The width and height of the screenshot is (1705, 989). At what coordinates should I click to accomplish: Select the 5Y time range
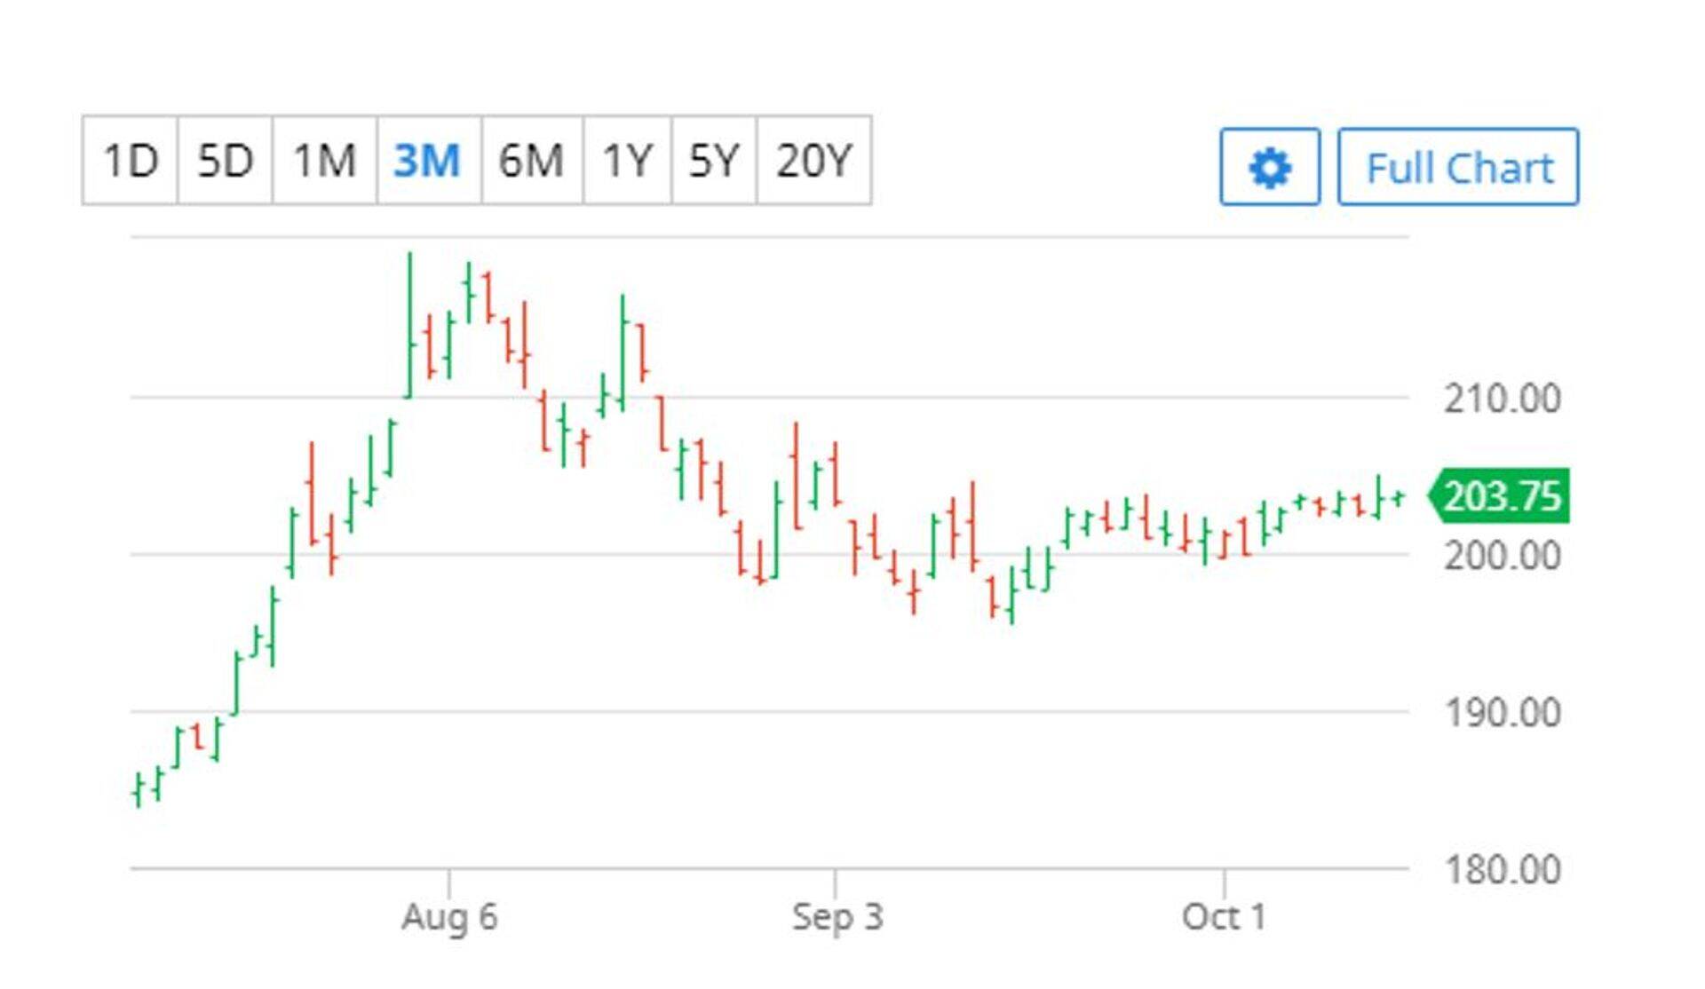pos(714,161)
